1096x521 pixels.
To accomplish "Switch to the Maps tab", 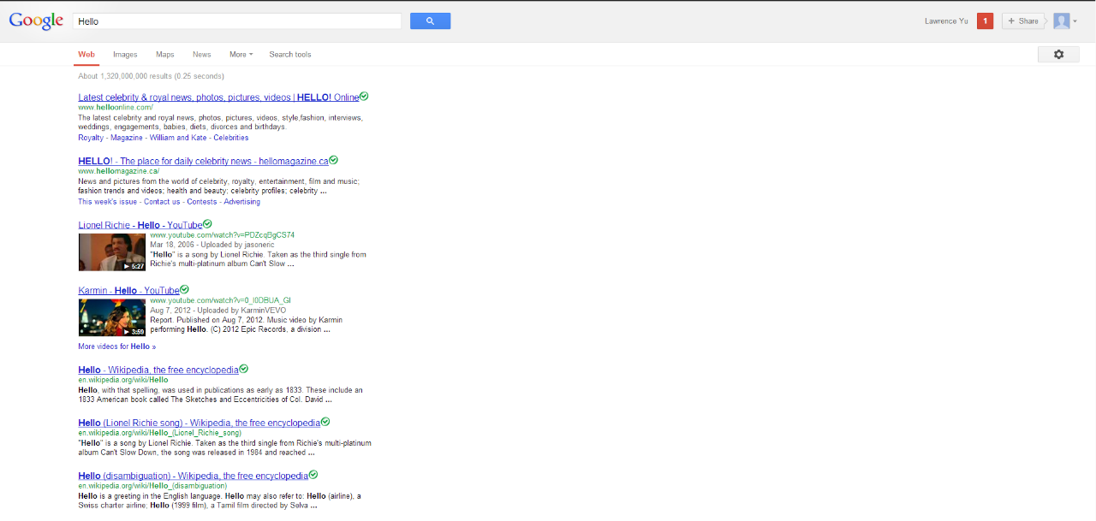I will coord(164,55).
